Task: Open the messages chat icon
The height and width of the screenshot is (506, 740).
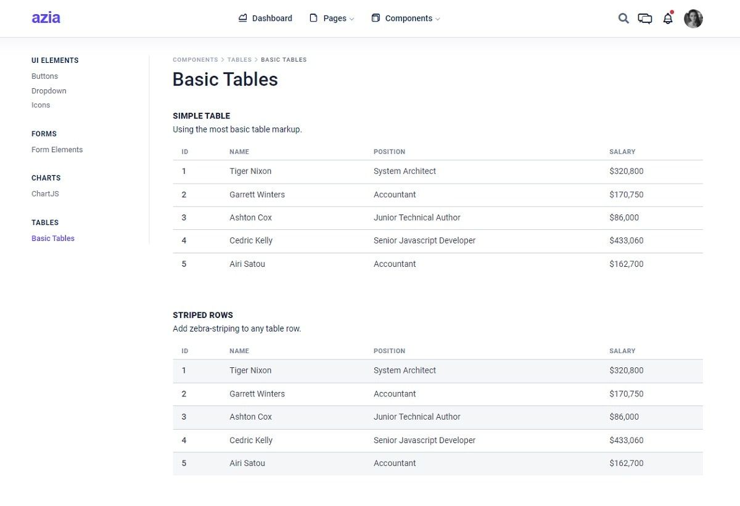Action: 645,18
